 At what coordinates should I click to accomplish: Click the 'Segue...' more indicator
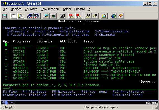[148, 82]
